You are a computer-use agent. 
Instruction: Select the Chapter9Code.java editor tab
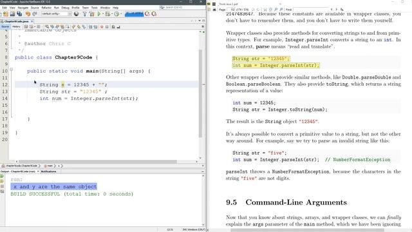pyautogui.click(x=16, y=21)
